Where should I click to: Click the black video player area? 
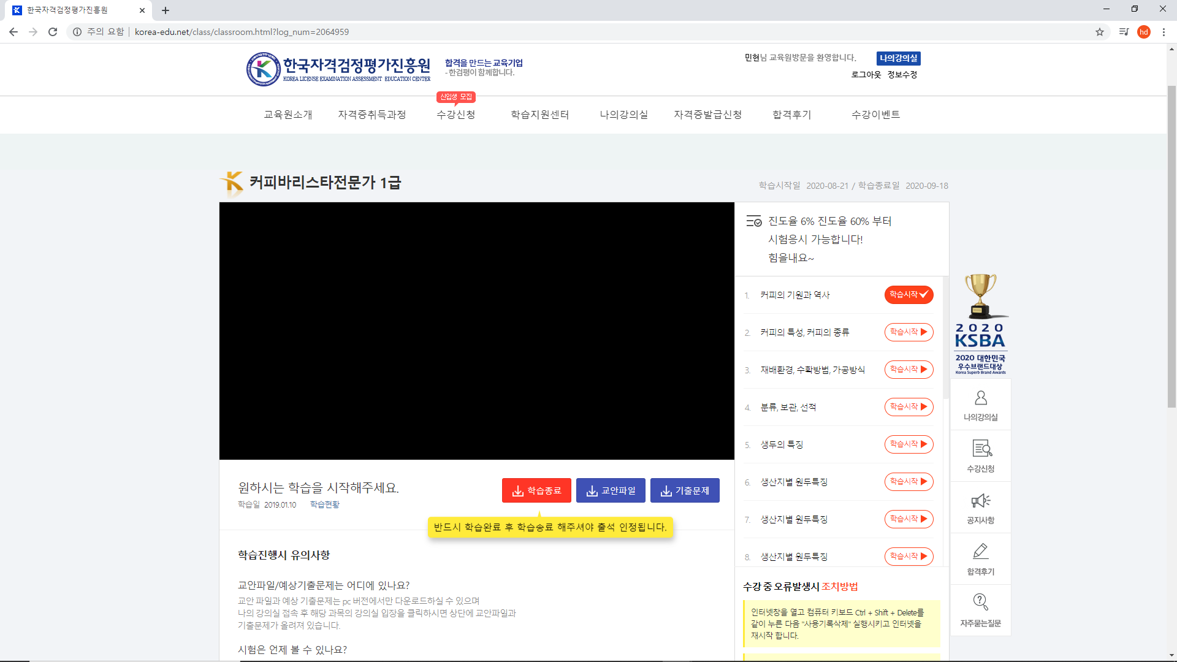click(x=477, y=331)
